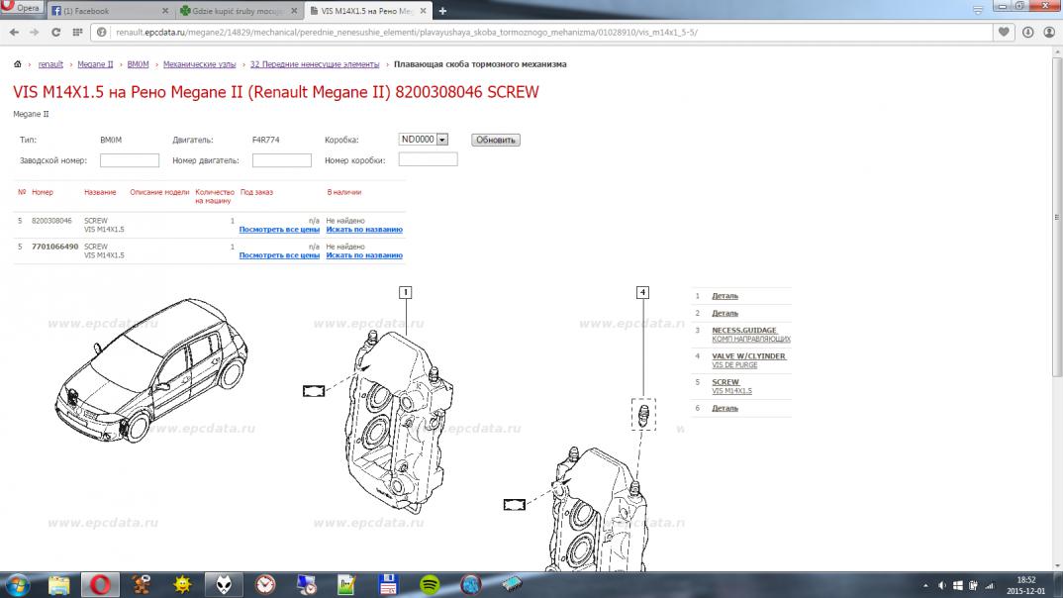Open the tab menu icon in title bar
Viewport: 1063px width, 598px height.
tap(978, 10)
